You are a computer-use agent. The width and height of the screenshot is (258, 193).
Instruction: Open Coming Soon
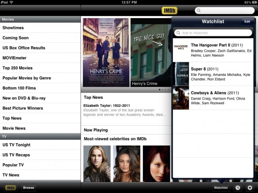40,38
